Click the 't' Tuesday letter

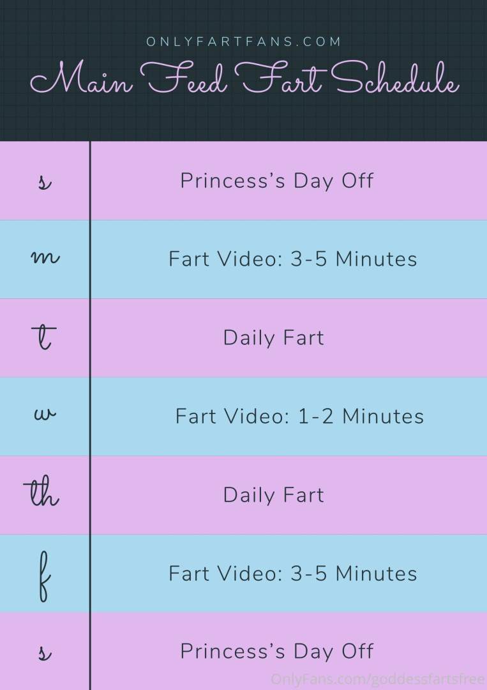pos(44,337)
